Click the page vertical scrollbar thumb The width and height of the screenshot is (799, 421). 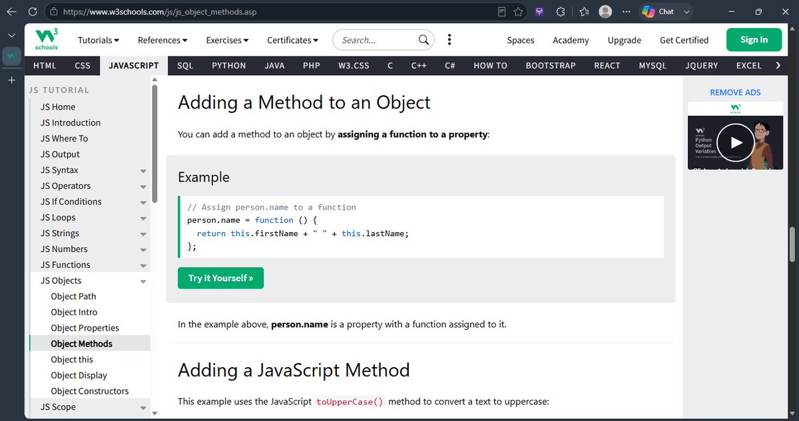click(792, 245)
